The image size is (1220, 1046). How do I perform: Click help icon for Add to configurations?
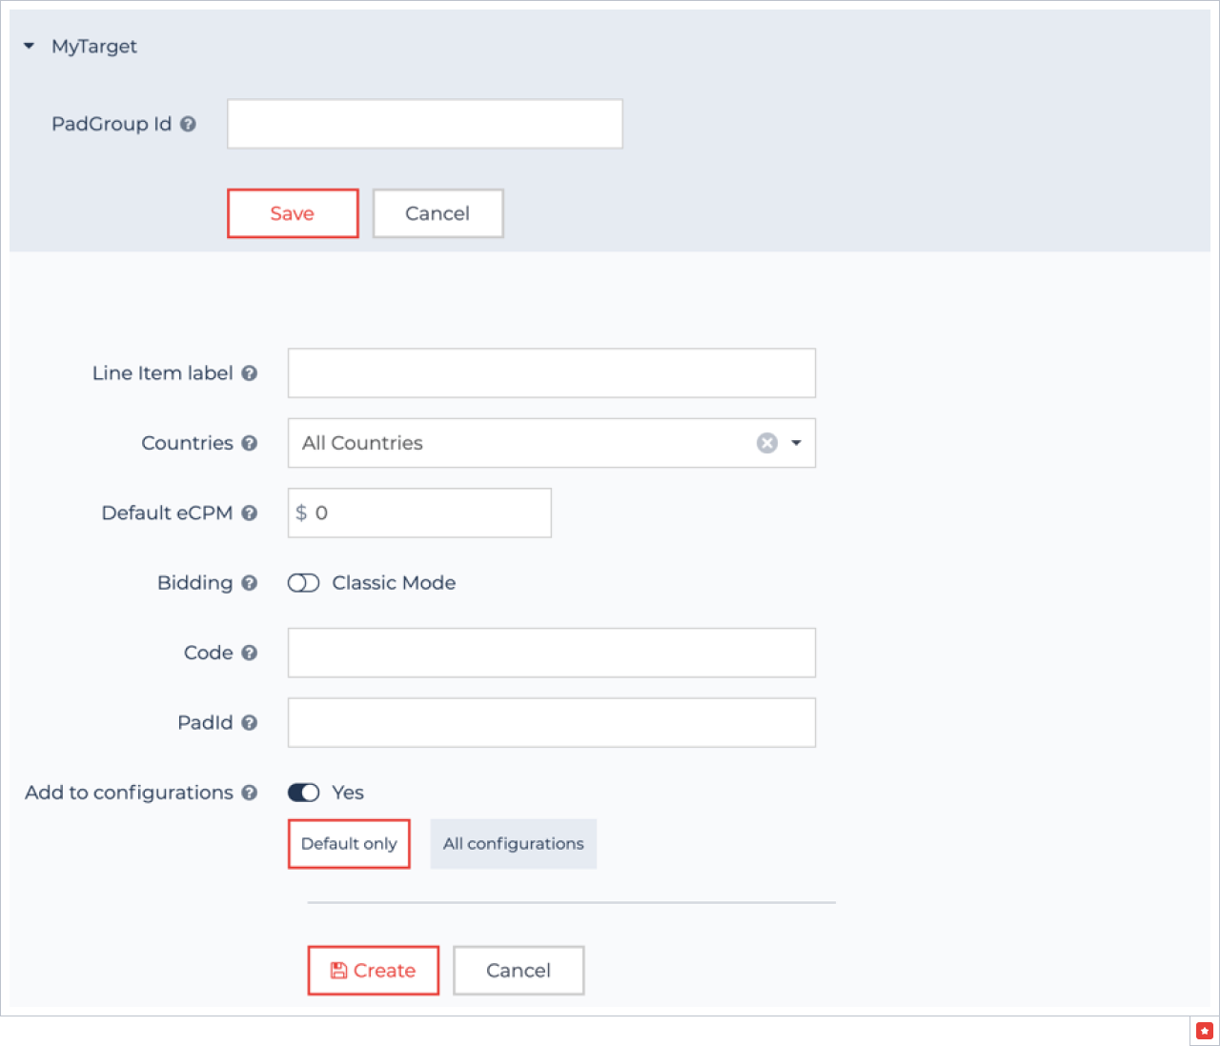(250, 793)
